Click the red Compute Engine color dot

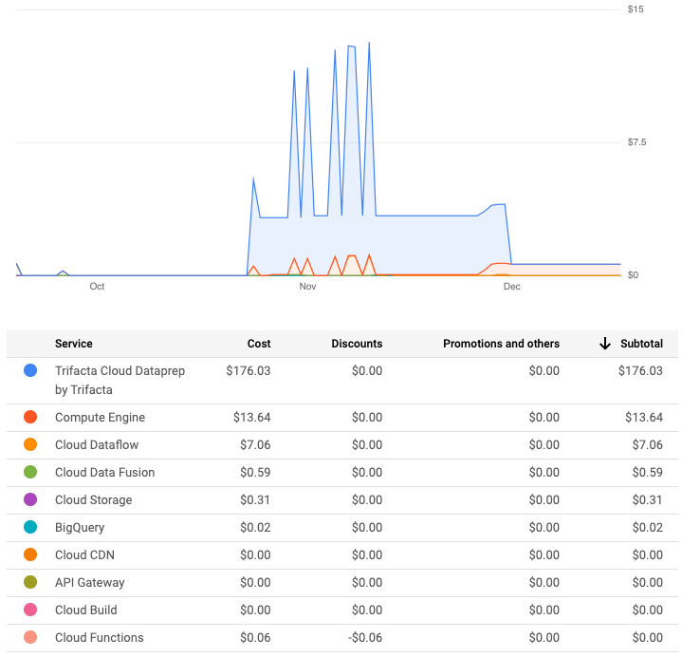coord(30,417)
